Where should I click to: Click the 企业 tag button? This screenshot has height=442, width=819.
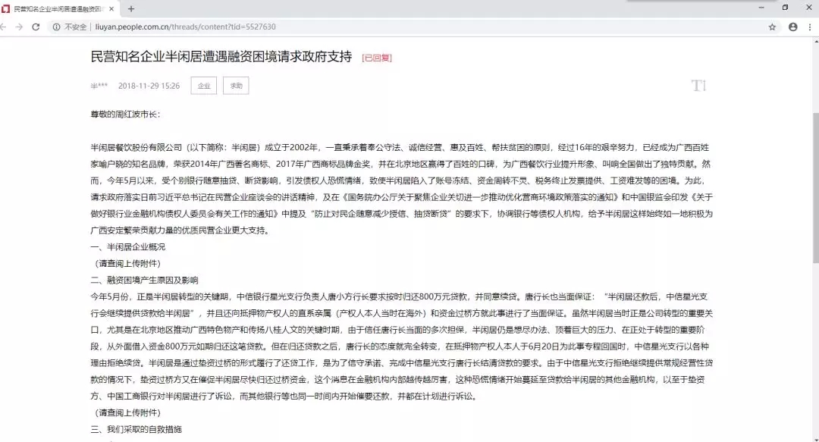click(x=204, y=86)
